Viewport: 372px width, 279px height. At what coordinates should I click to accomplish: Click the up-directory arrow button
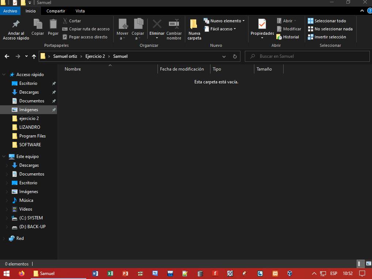coord(34,56)
